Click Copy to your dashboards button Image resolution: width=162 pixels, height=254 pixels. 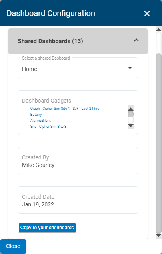[x=47, y=228]
